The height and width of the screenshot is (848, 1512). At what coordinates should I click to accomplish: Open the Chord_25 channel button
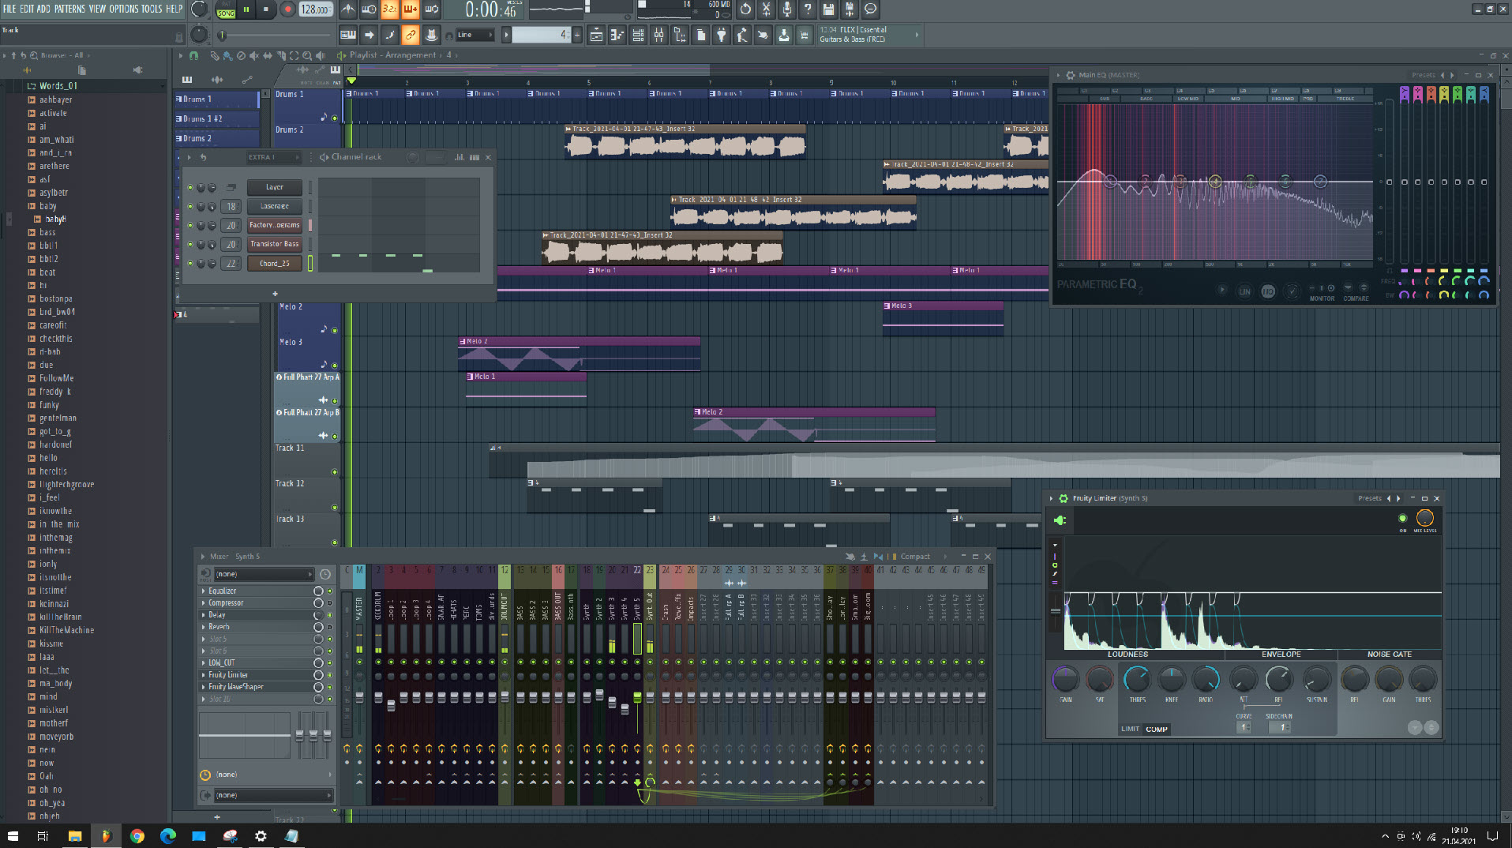point(275,263)
